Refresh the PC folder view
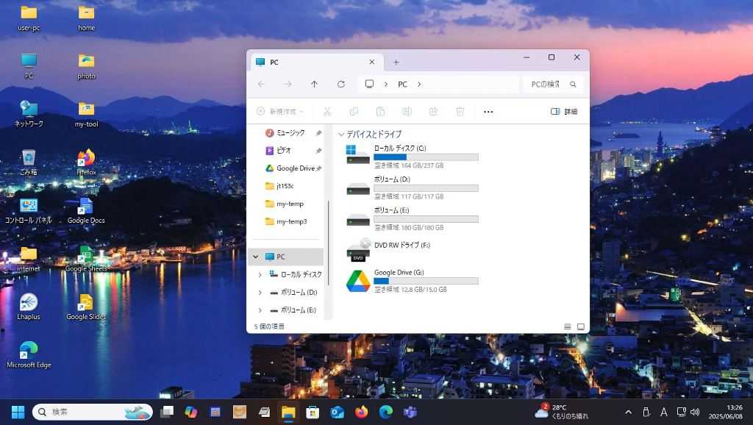 point(341,85)
